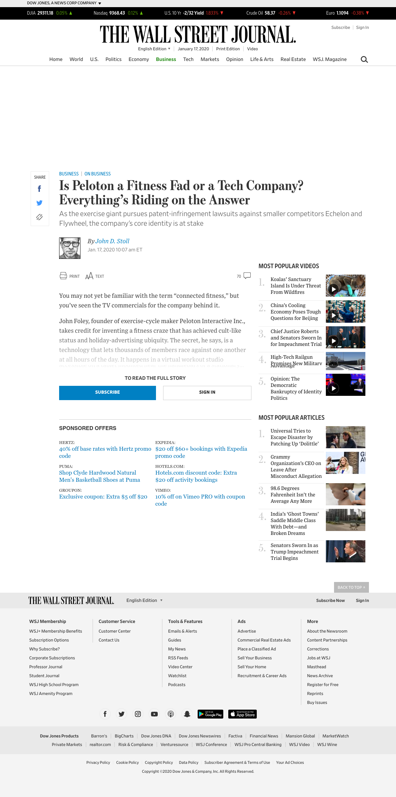Play High-Tech Railgun video
This screenshot has width=396, height=797.
click(x=345, y=361)
